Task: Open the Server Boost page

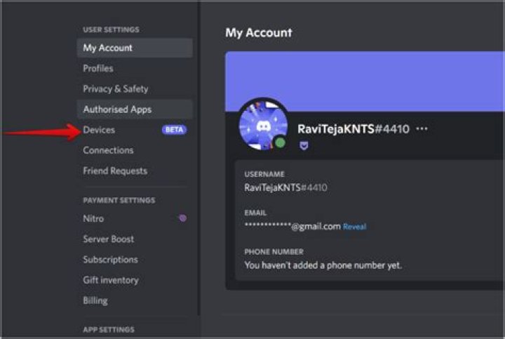Action: pyautogui.click(x=108, y=239)
